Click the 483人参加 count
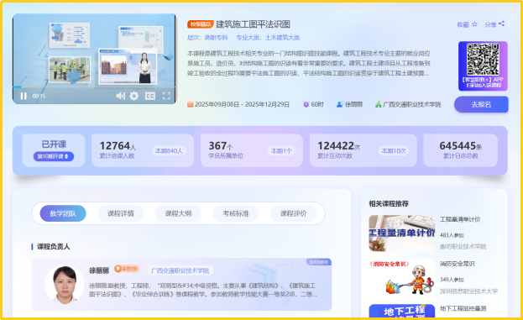523x320 pixels. 452,235
